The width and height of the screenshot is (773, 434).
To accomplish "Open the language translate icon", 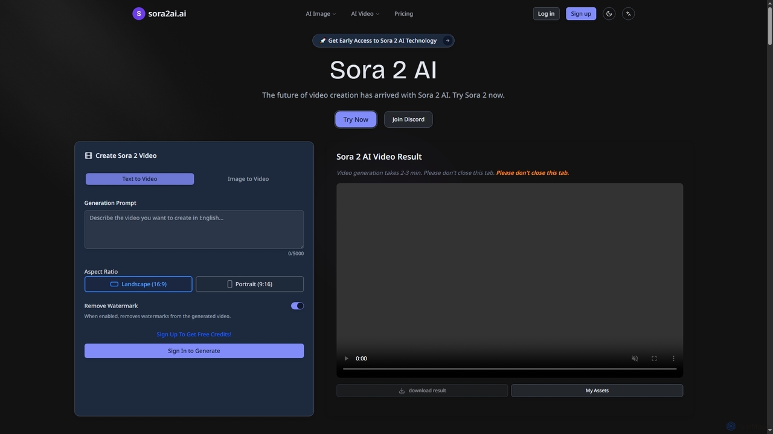I will click(x=629, y=13).
